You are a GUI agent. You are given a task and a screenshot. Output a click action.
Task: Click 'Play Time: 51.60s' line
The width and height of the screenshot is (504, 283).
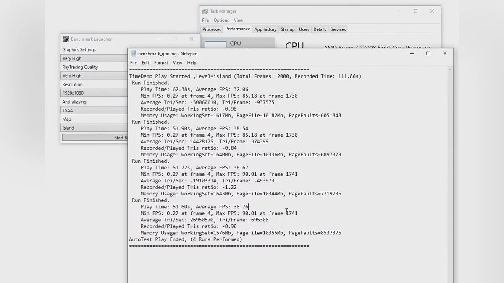(x=194, y=207)
